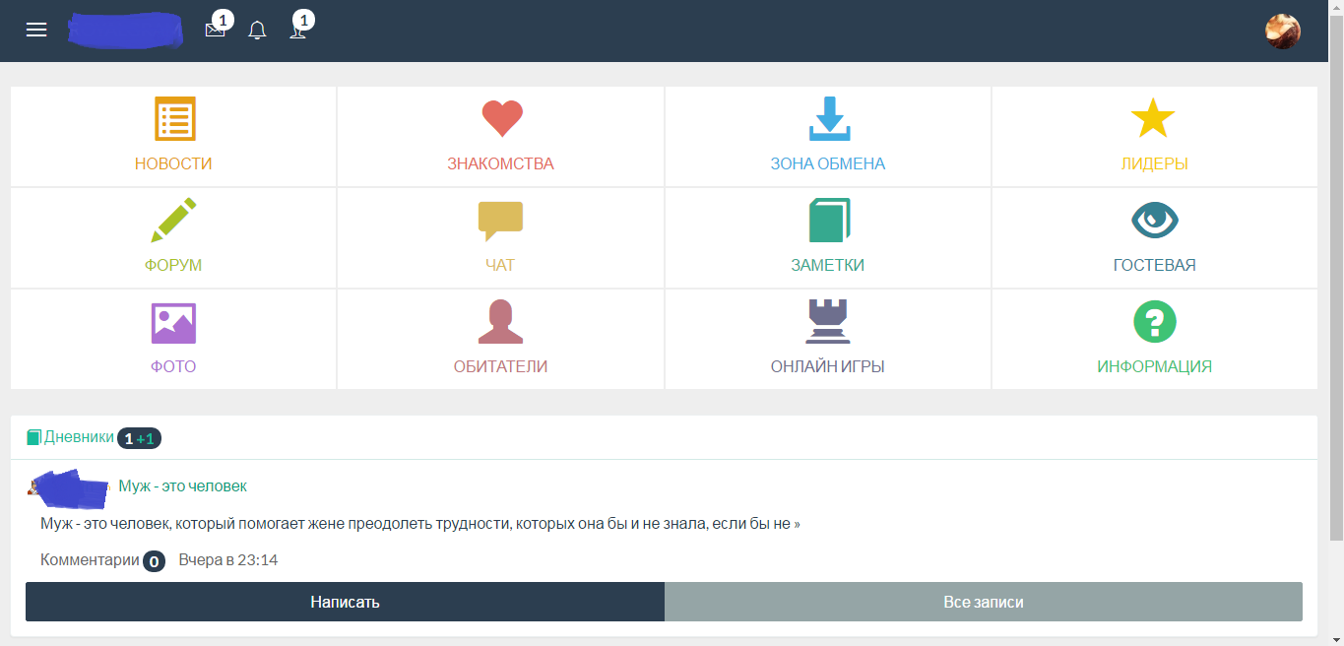Open the Чат speech bubble icon
The height and width of the screenshot is (646, 1344).
[x=500, y=221]
